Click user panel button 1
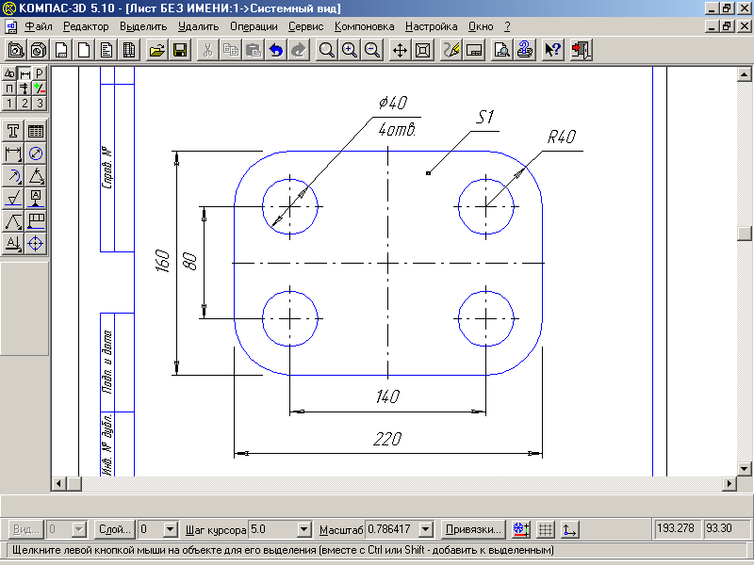The height and width of the screenshot is (565, 754). pos(9,104)
